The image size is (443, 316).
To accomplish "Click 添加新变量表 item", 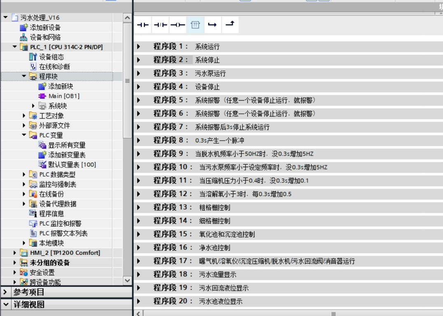I will [x=62, y=155].
